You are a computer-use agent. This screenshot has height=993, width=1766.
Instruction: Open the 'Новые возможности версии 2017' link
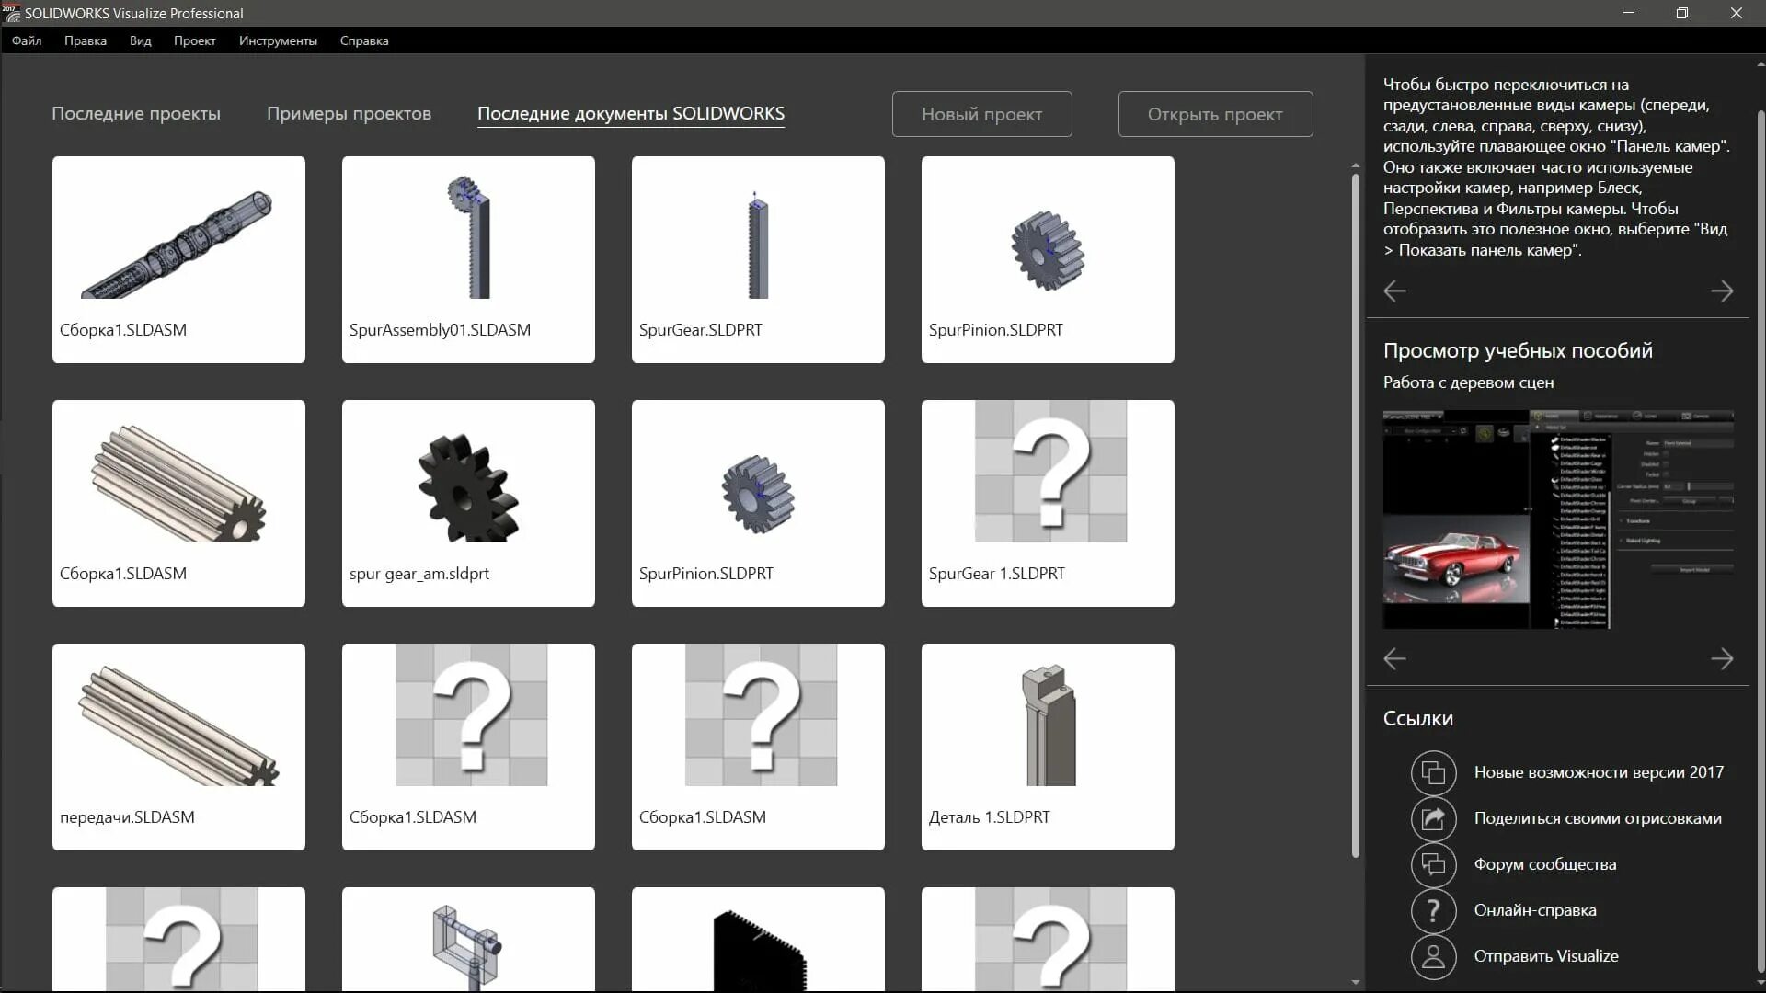(x=1599, y=772)
